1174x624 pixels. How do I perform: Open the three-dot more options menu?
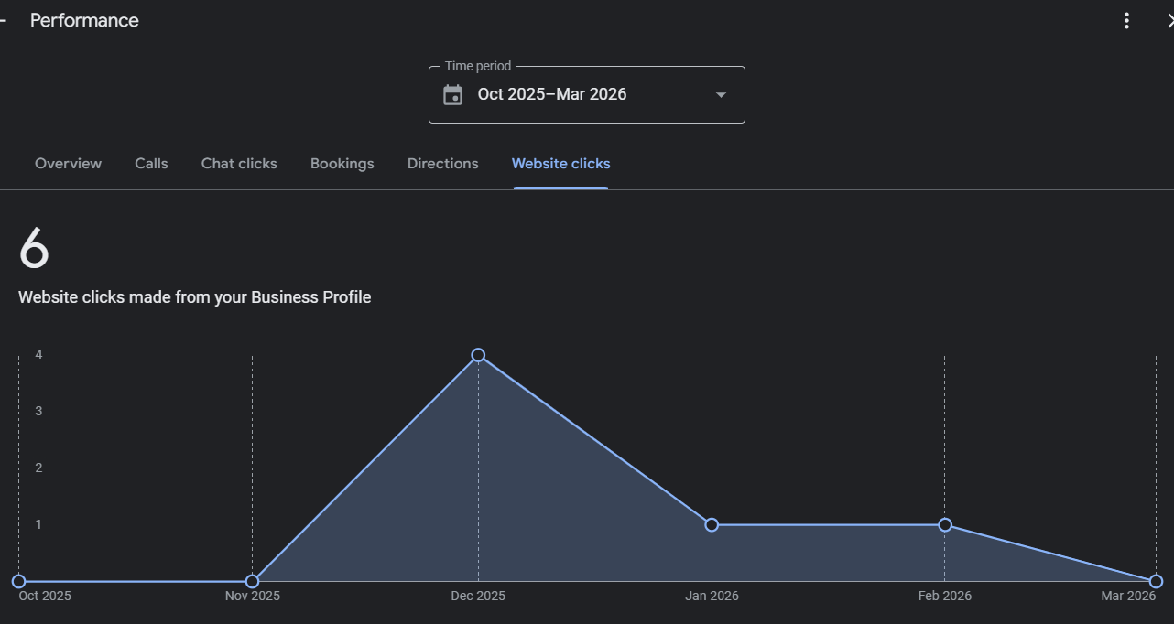1126,21
